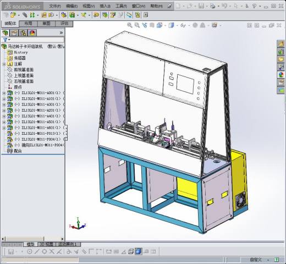
Task: Open the 工具 menu
Action: tap(121, 6)
